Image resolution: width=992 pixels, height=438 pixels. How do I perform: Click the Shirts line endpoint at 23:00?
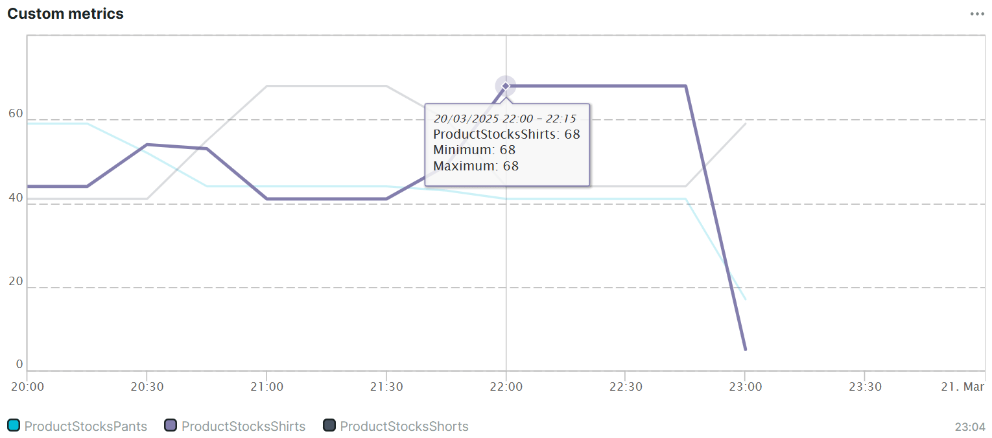[x=745, y=349]
